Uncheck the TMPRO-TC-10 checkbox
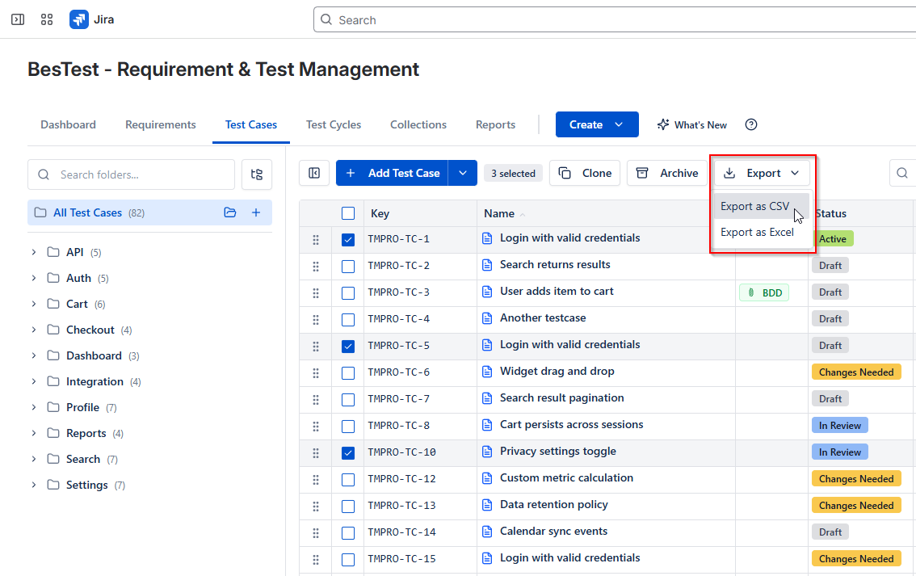Screen dimensions: 916x576 348,452
